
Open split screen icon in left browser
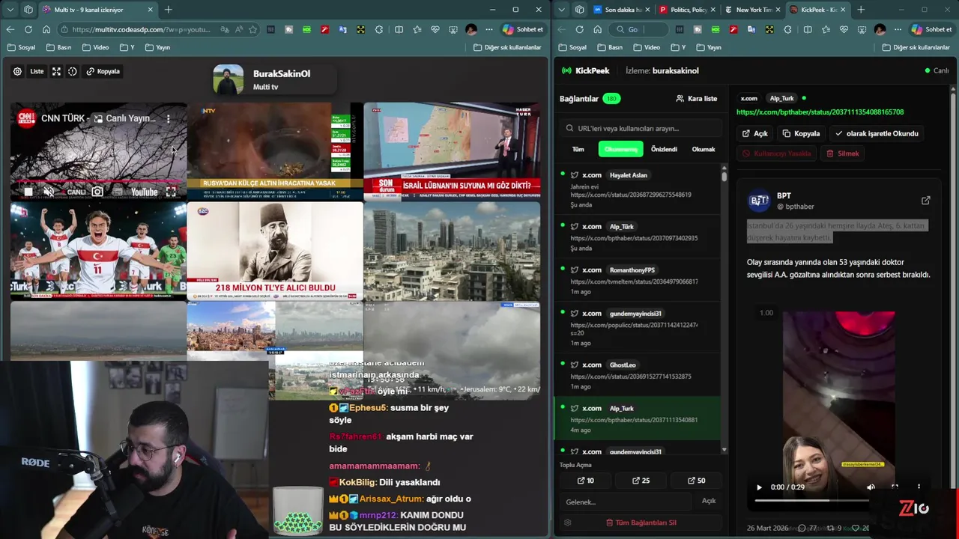[399, 29]
